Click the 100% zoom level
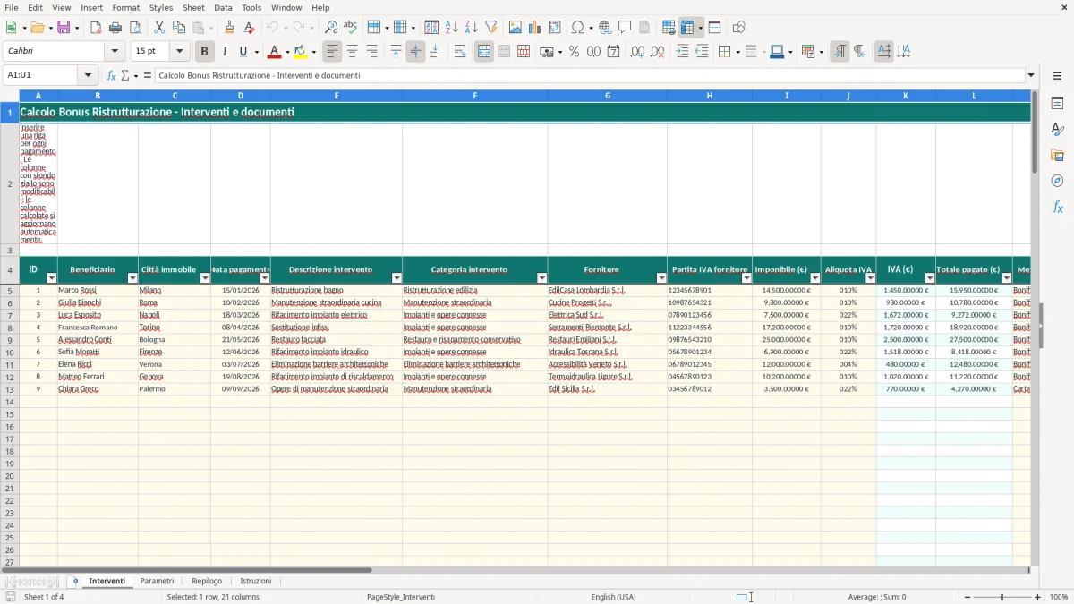Screen dimensions: 1074x604 pyautogui.click(x=1059, y=597)
